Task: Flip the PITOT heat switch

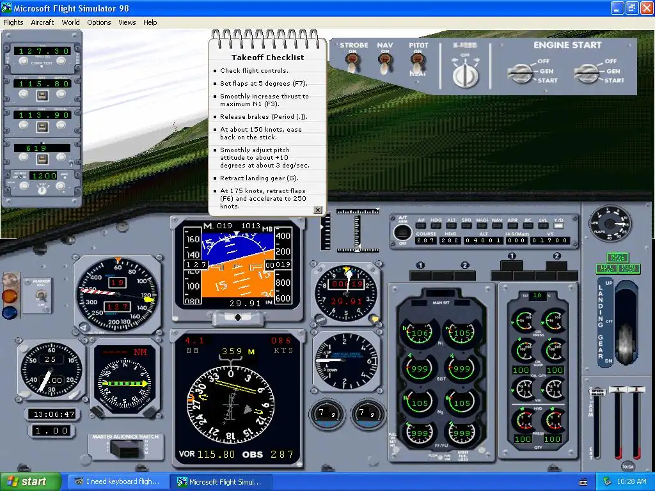Action: coord(417,64)
